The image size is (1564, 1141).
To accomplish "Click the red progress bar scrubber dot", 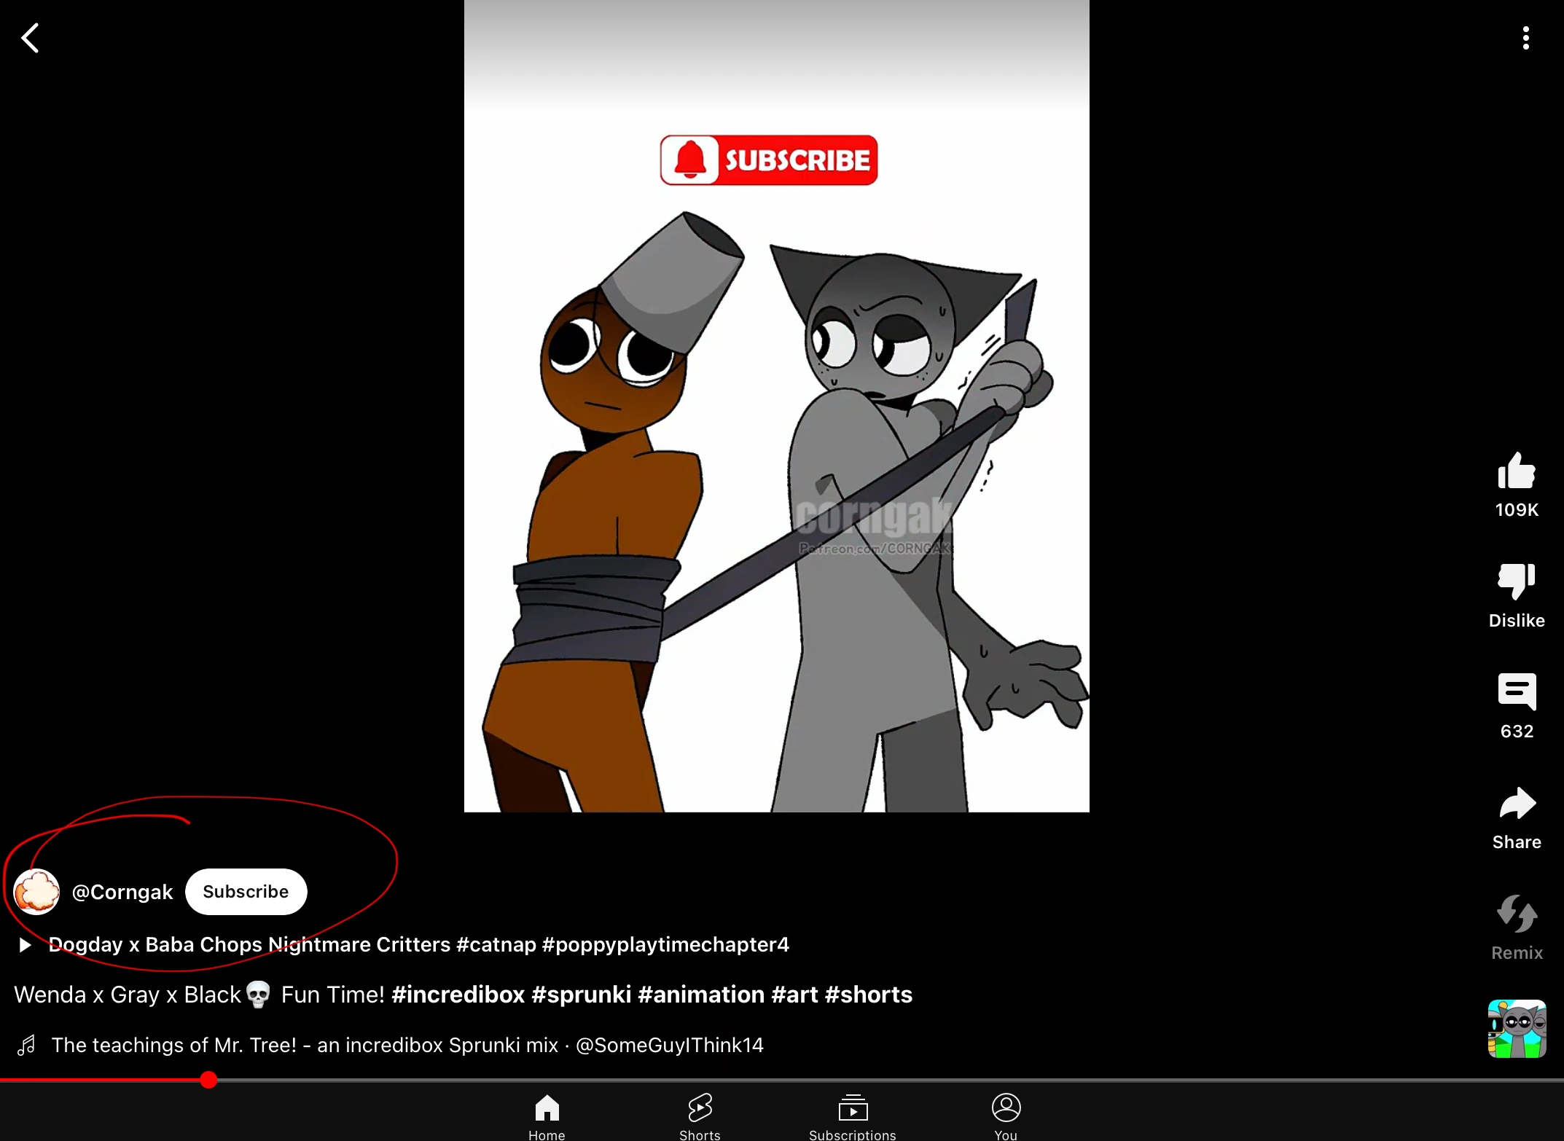I will 208,1080.
